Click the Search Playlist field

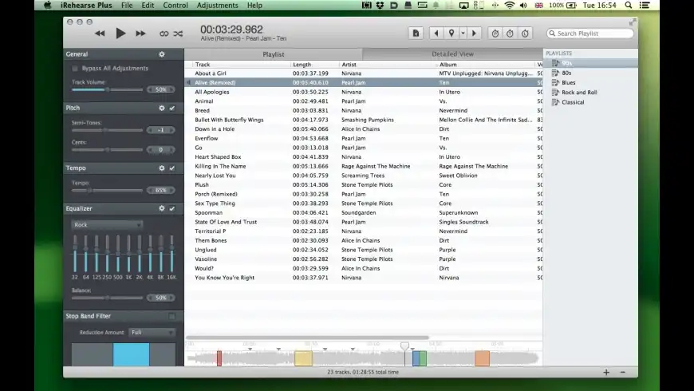coord(590,34)
